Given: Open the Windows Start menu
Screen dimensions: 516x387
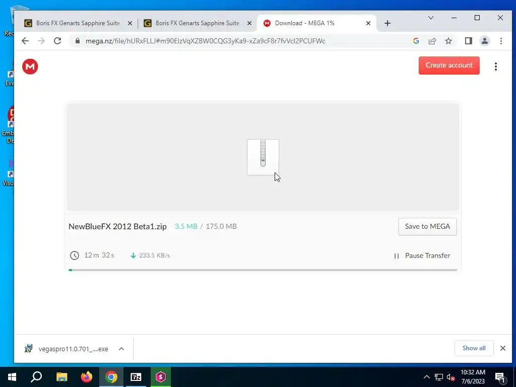Looking at the screenshot, I should tap(12, 377).
